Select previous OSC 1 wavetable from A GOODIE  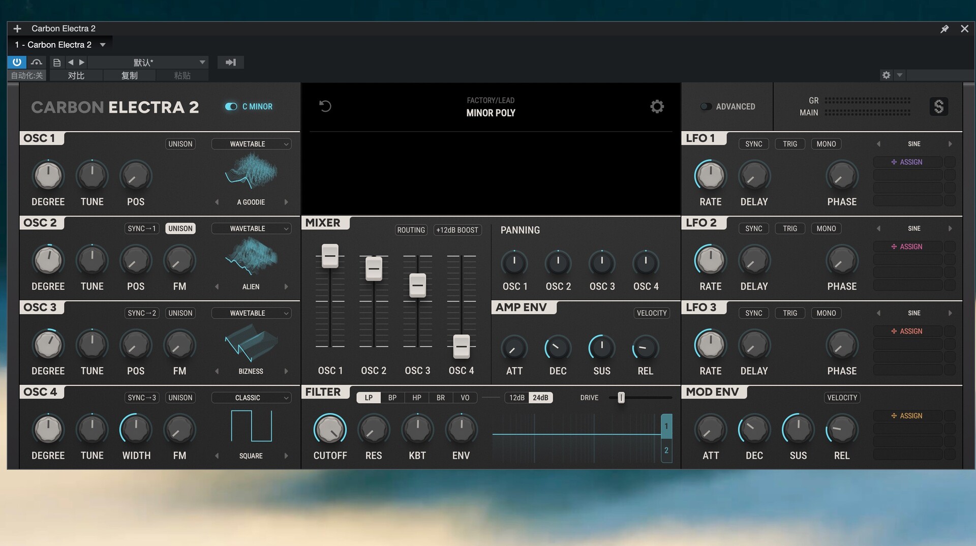click(217, 202)
